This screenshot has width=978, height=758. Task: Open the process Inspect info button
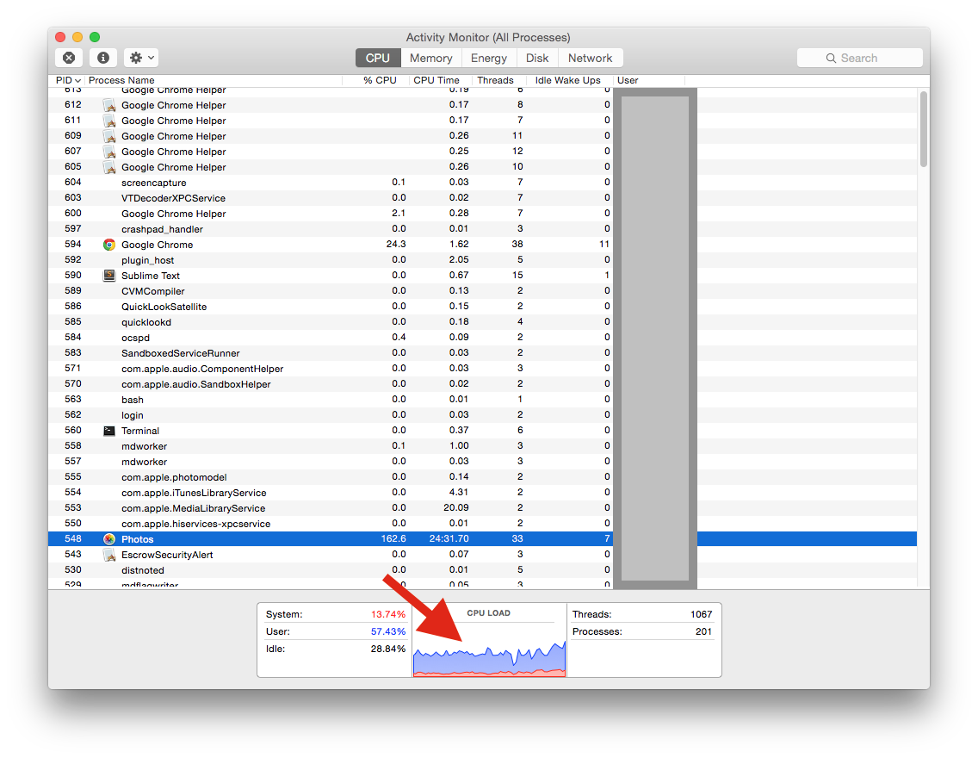(103, 58)
